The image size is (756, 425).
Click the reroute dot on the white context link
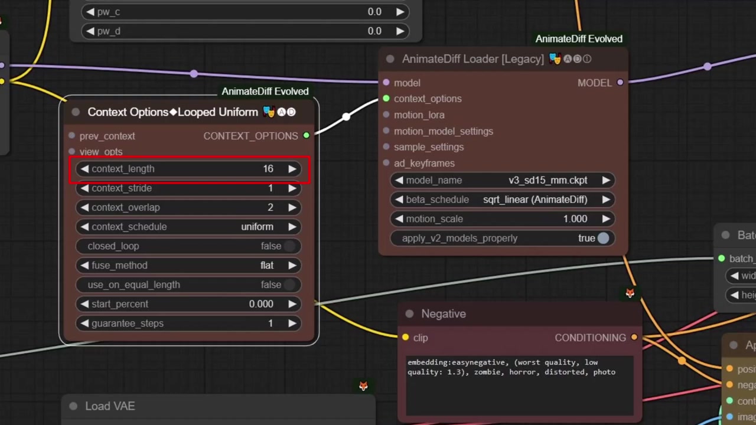click(x=346, y=116)
